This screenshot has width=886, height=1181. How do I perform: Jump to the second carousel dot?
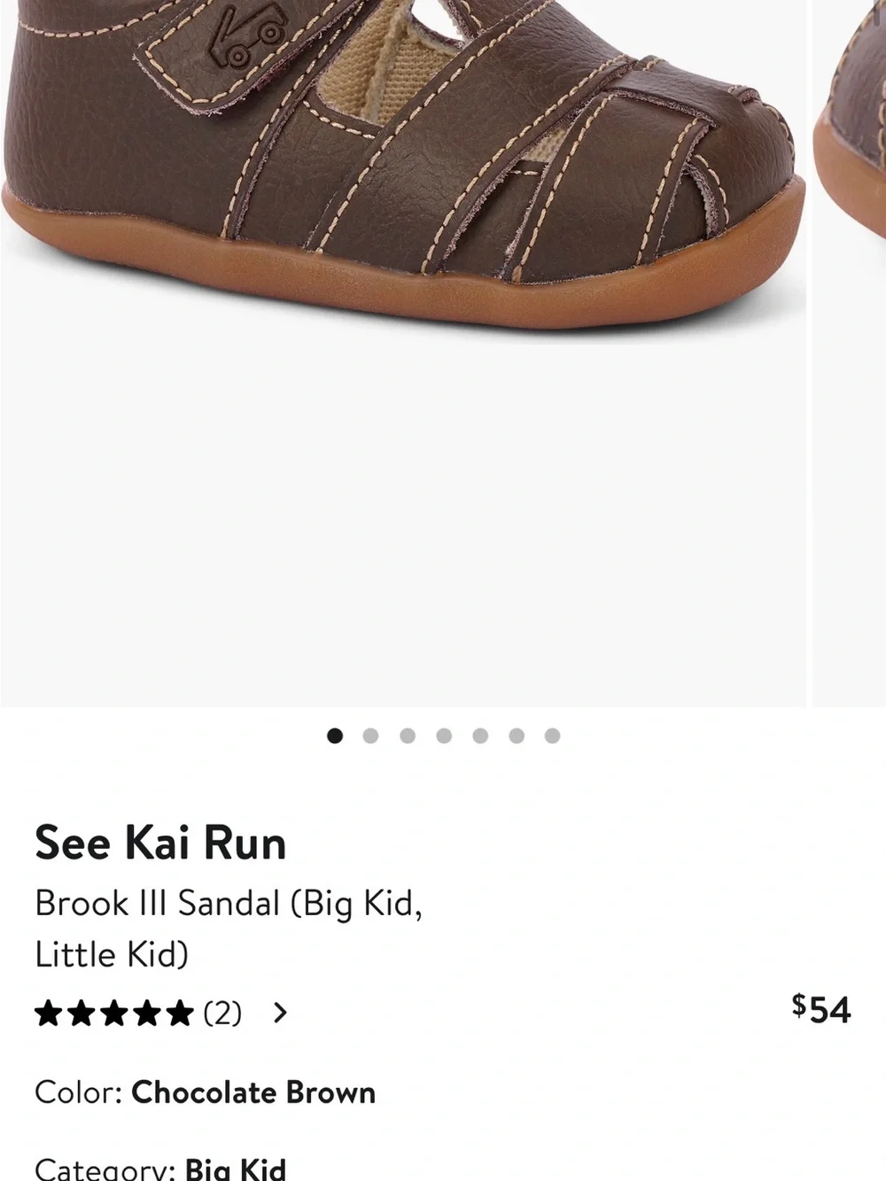[x=371, y=735]
